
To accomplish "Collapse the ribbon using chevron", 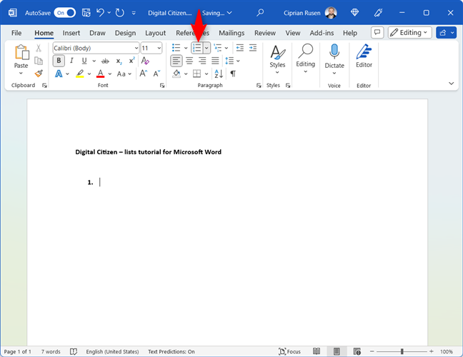I will (x=451, y=84).
